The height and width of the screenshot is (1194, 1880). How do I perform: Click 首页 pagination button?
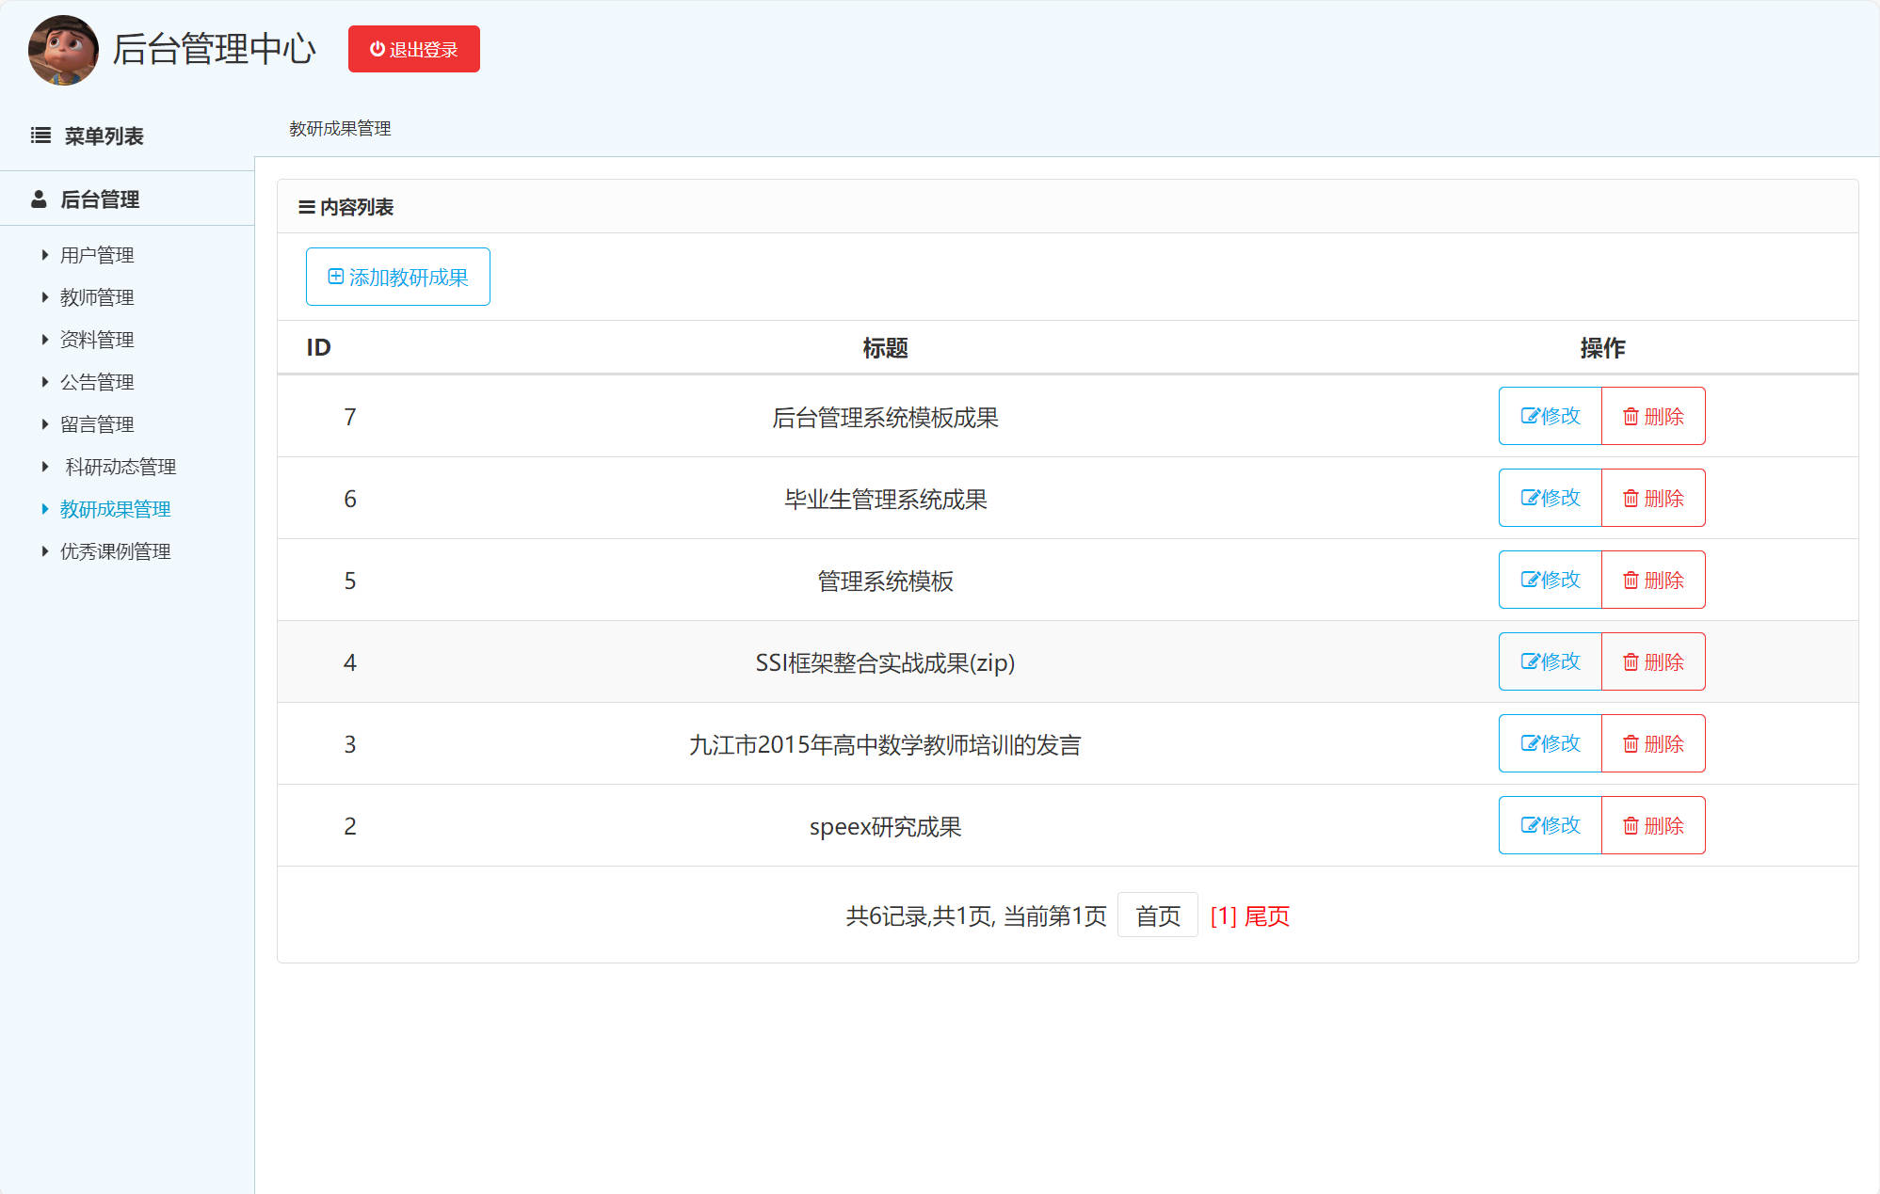[1157, 915]
